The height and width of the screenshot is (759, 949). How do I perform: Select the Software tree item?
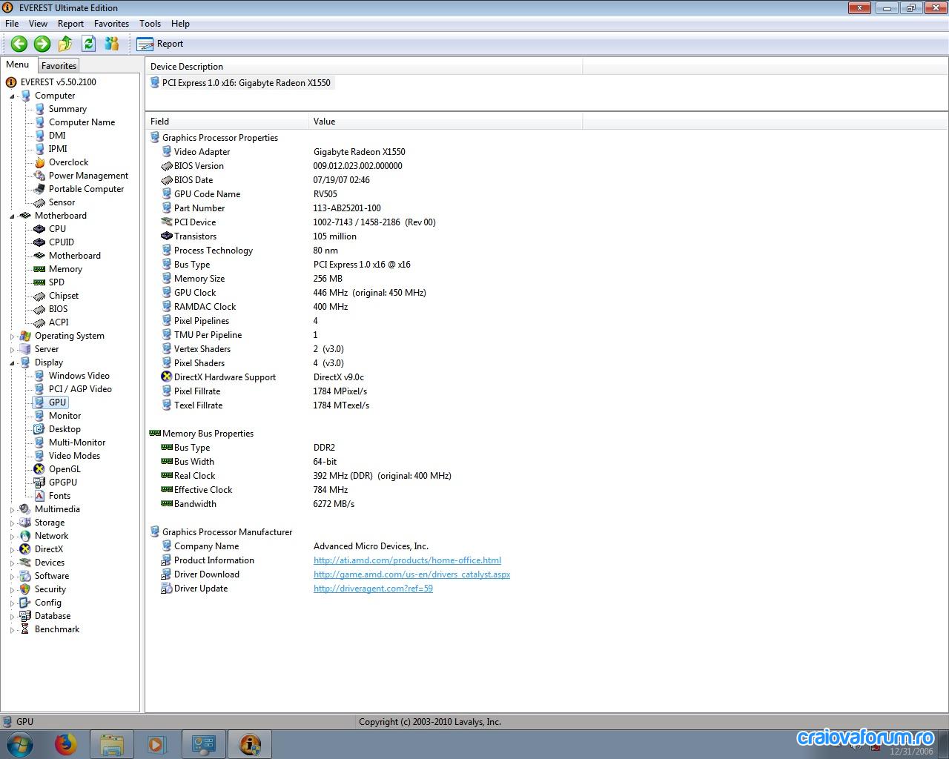(x=52, y=576)
